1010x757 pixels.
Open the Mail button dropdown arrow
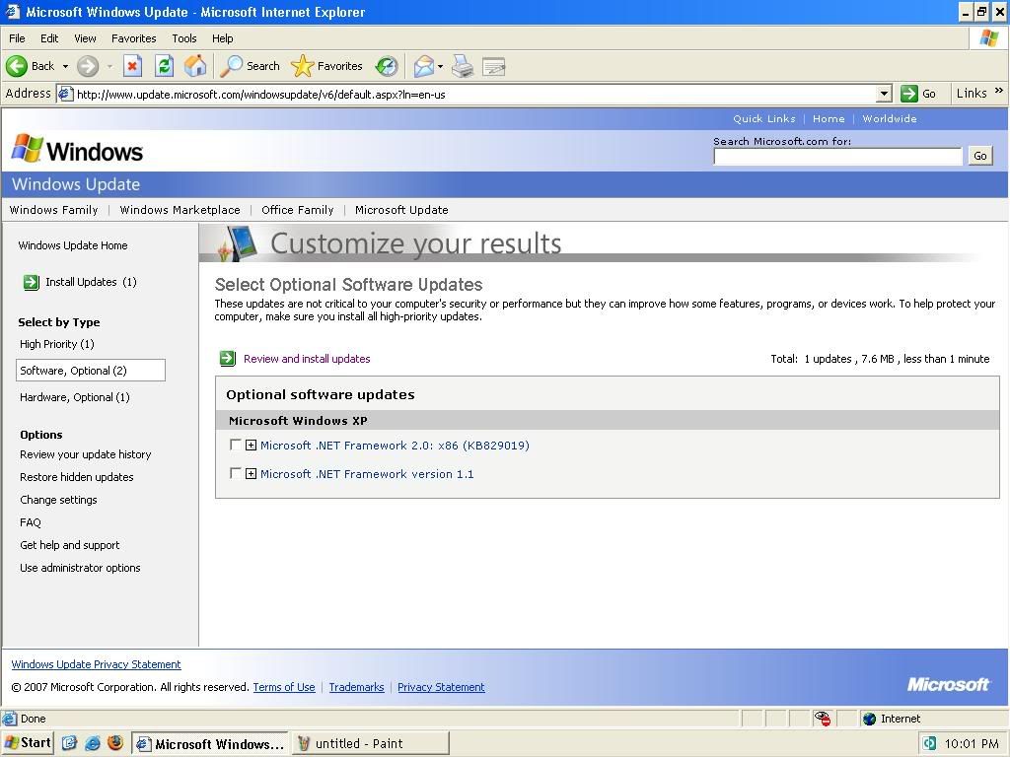(x=441, y=66)
